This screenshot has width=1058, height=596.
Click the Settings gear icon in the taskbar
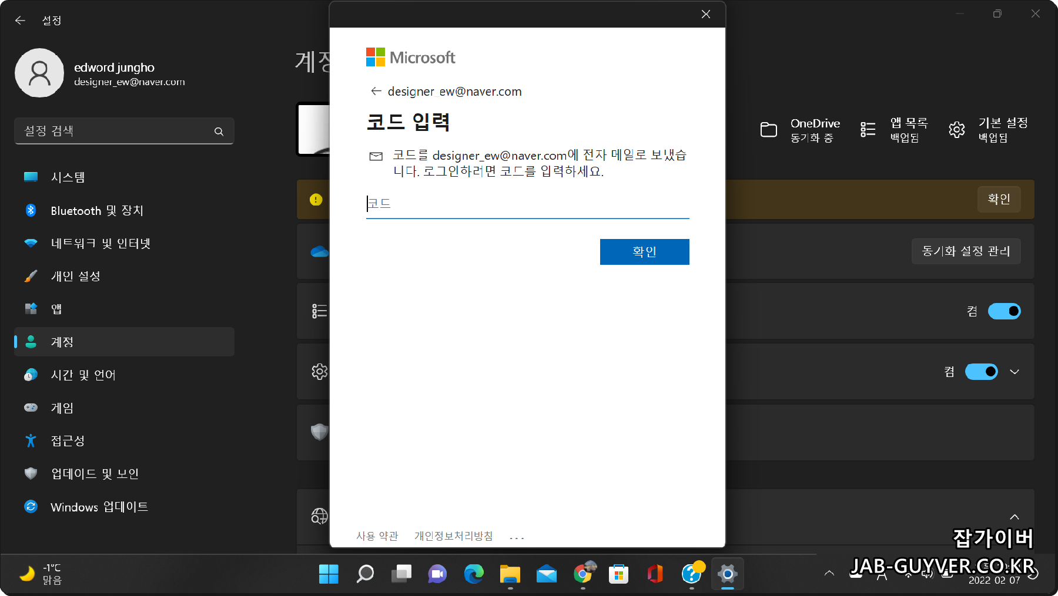click(x=728, y=574)
